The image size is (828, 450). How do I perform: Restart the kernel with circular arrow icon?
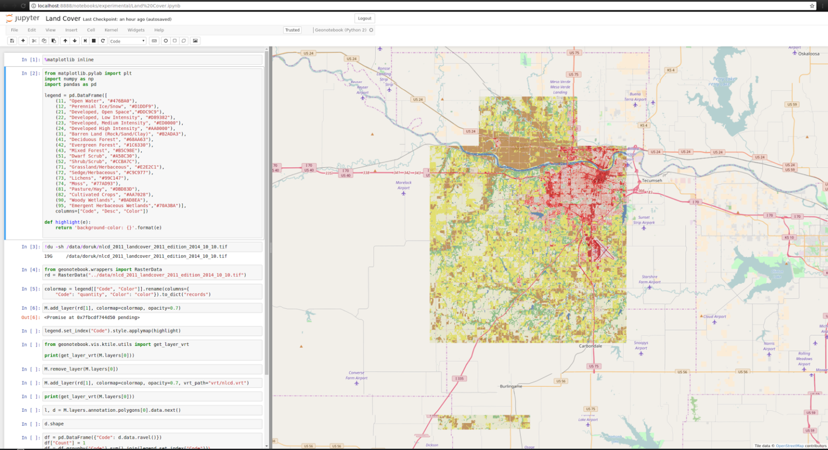[103, 41]
